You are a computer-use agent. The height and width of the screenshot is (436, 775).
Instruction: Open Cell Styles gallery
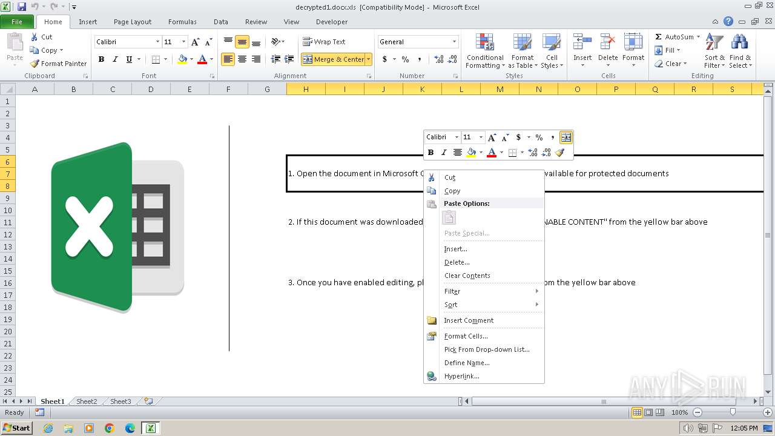click(552, 51)
